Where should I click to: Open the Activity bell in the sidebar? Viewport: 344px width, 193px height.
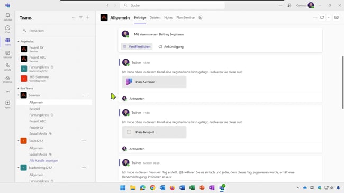click(x=7, y=17)
